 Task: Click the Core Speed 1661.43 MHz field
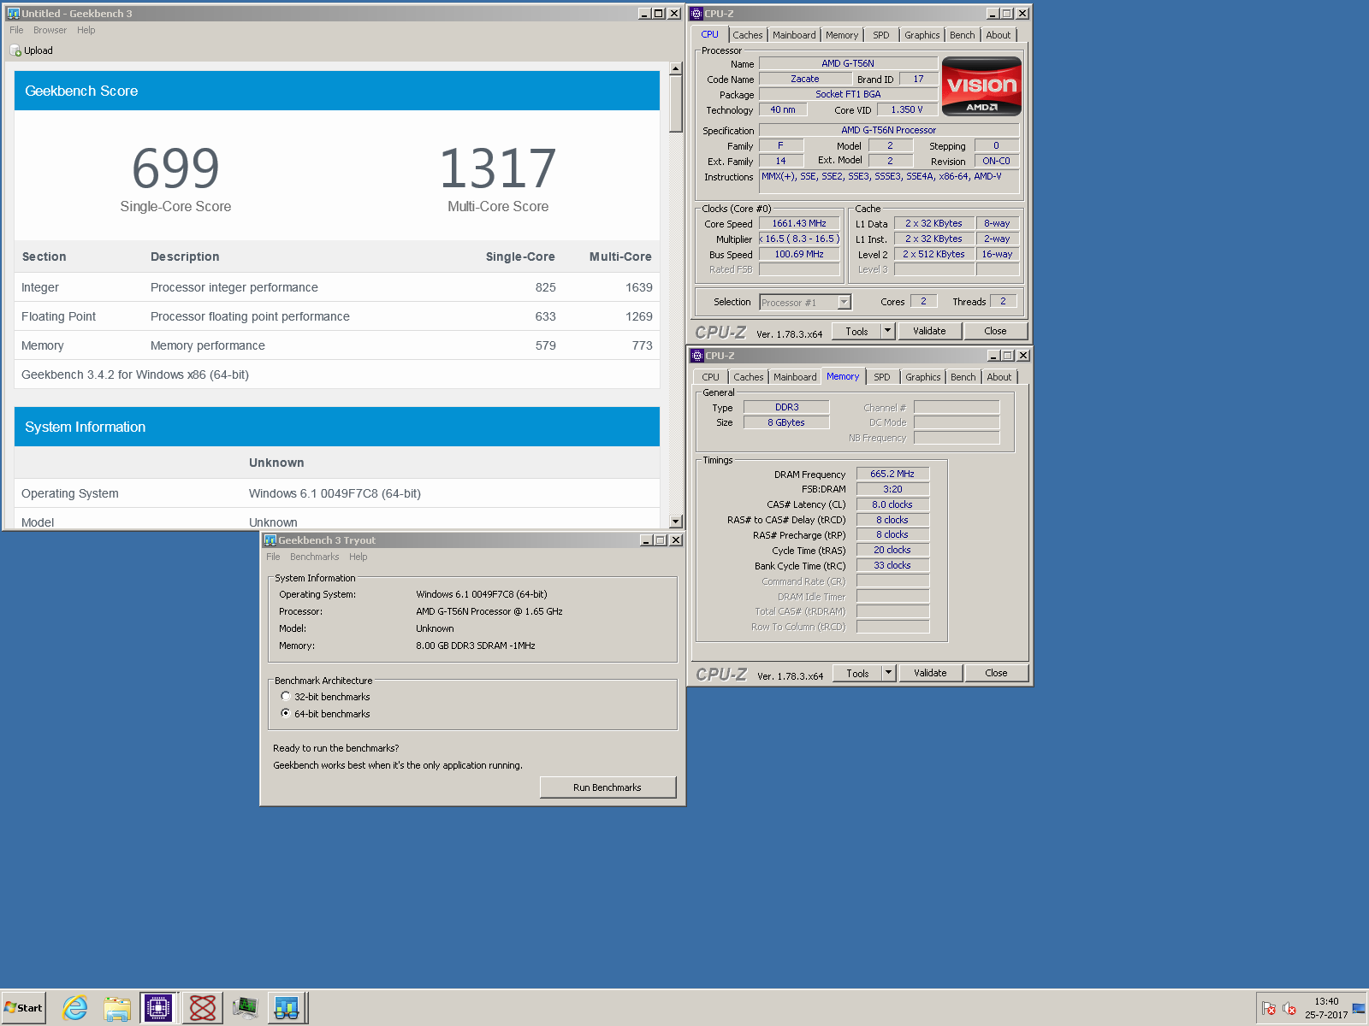799,223
